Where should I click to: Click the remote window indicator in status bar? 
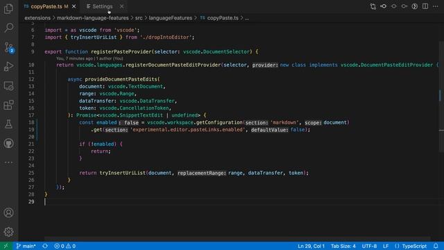click(x=6, y=246)
